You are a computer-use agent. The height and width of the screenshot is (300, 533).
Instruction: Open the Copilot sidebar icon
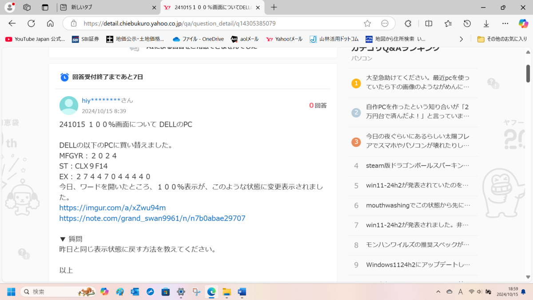(523, 24)
